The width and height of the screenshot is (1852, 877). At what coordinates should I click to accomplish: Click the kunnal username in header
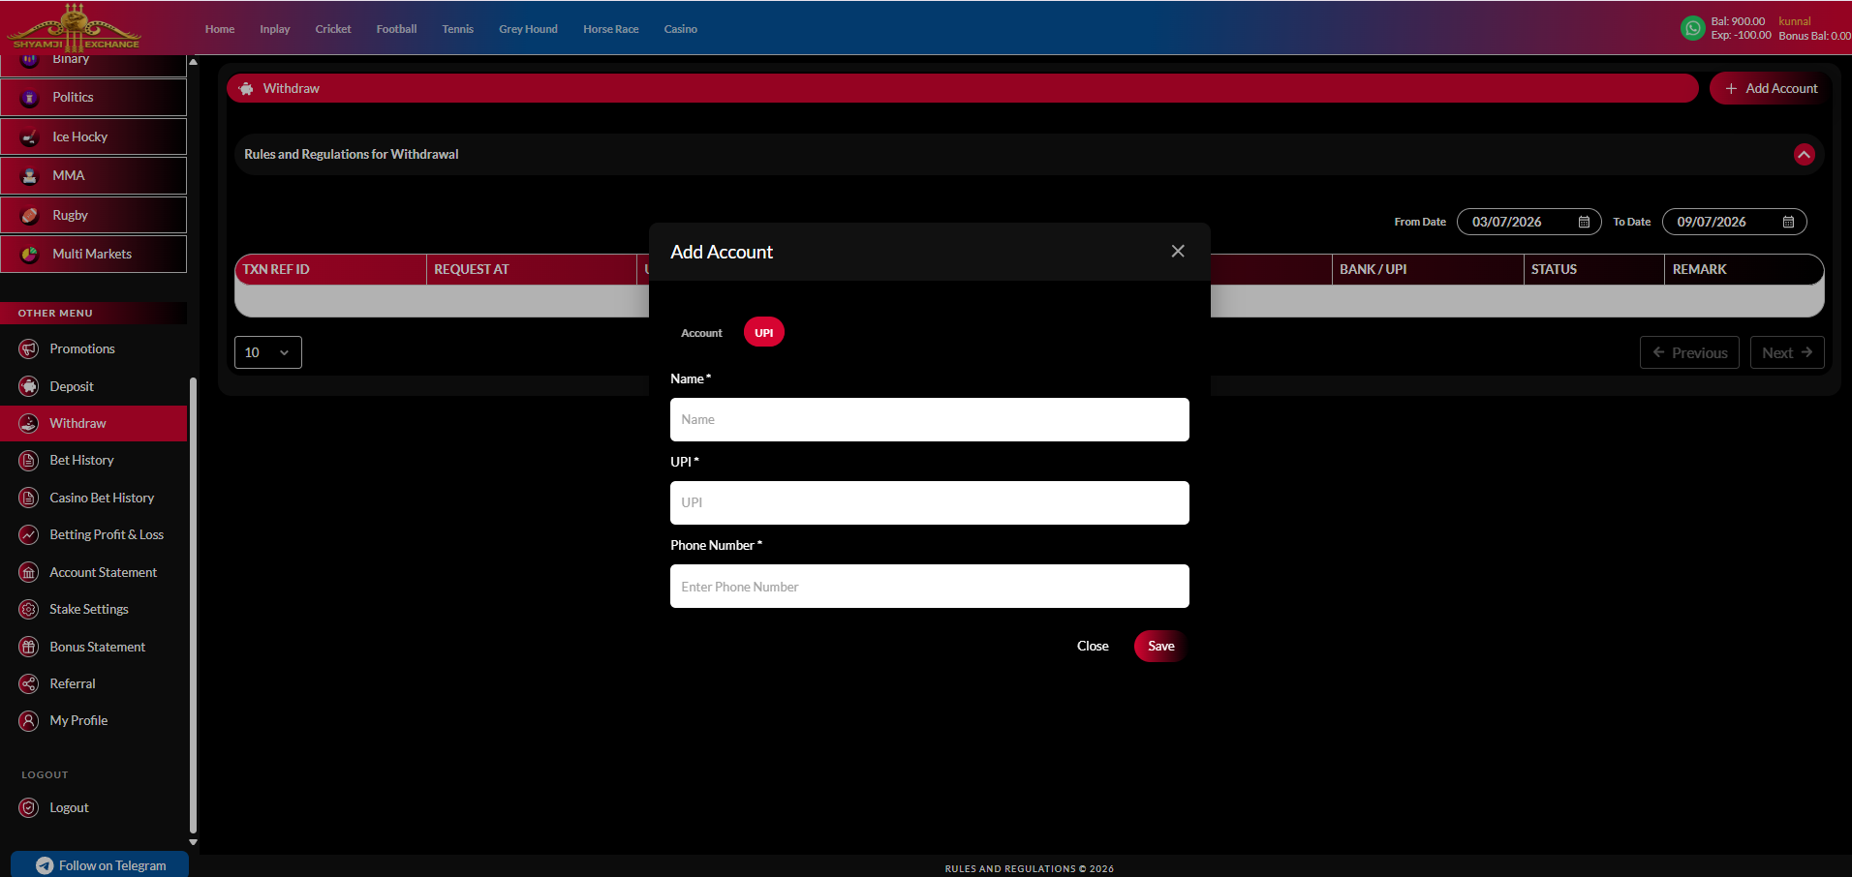coord(1794,21)
